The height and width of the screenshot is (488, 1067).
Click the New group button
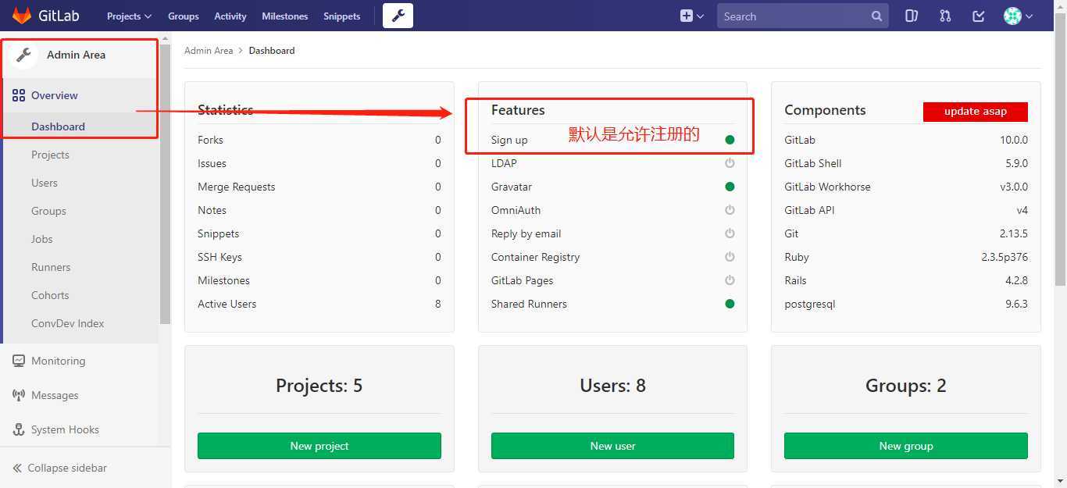[x=906, y=446]
